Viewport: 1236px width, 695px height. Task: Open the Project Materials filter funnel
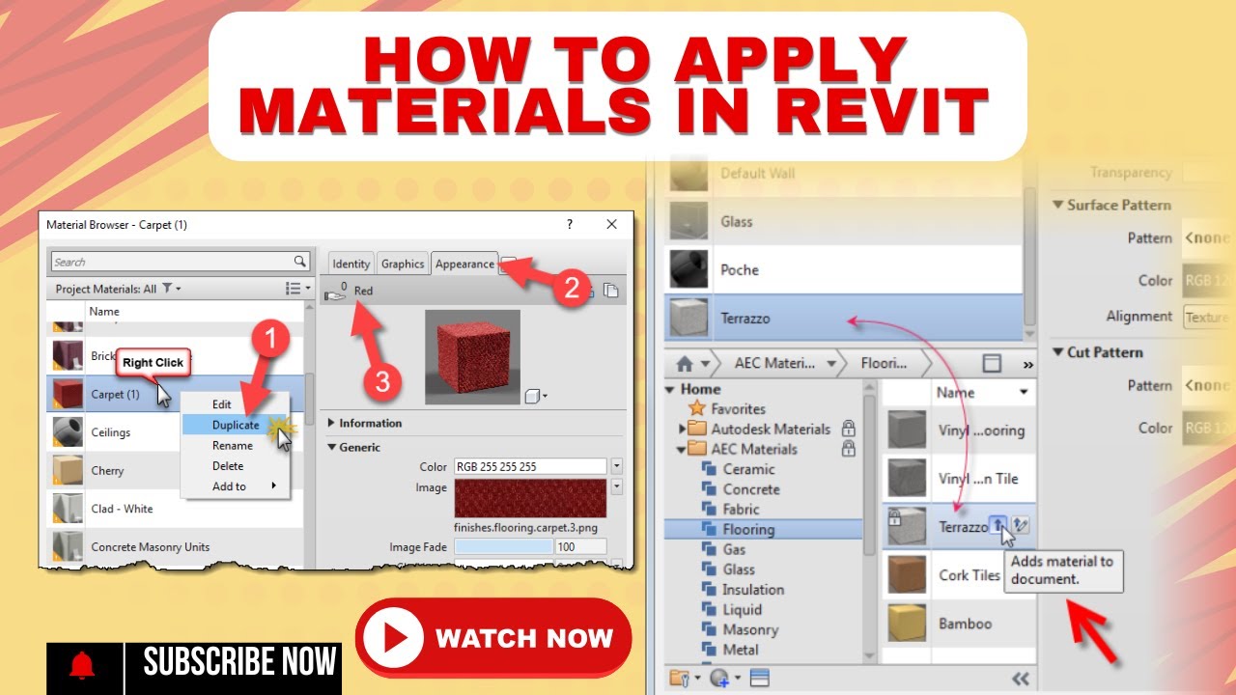(x=167, y=289)
